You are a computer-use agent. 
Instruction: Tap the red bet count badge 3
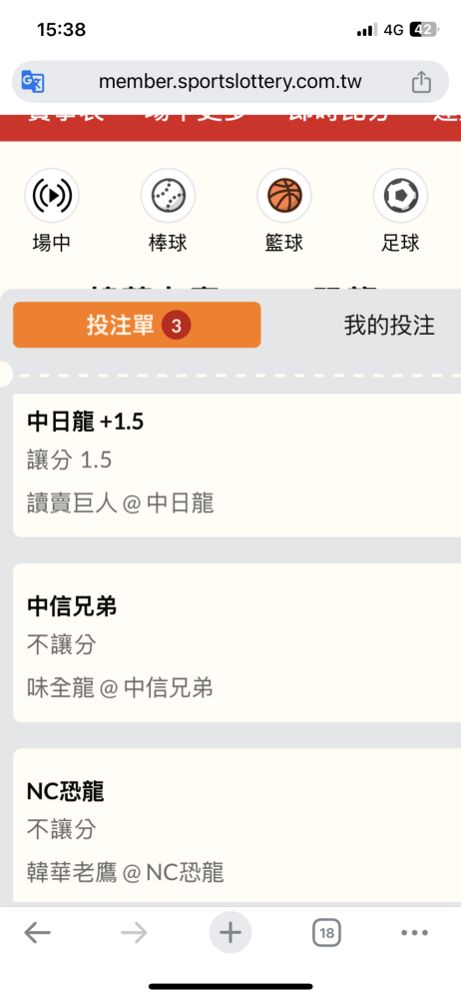click(177, 326)
